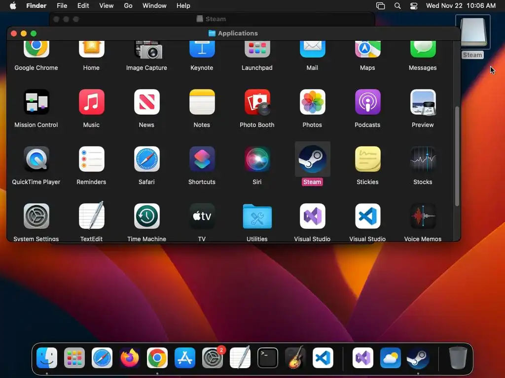Open Google Chrome from the Dock
505x378 pixels.
[157, 358]
